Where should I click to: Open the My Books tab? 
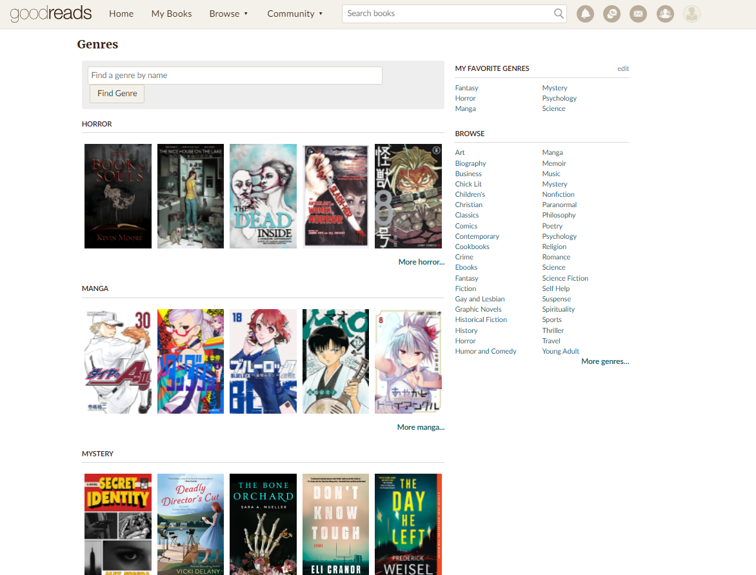[172, 14]
